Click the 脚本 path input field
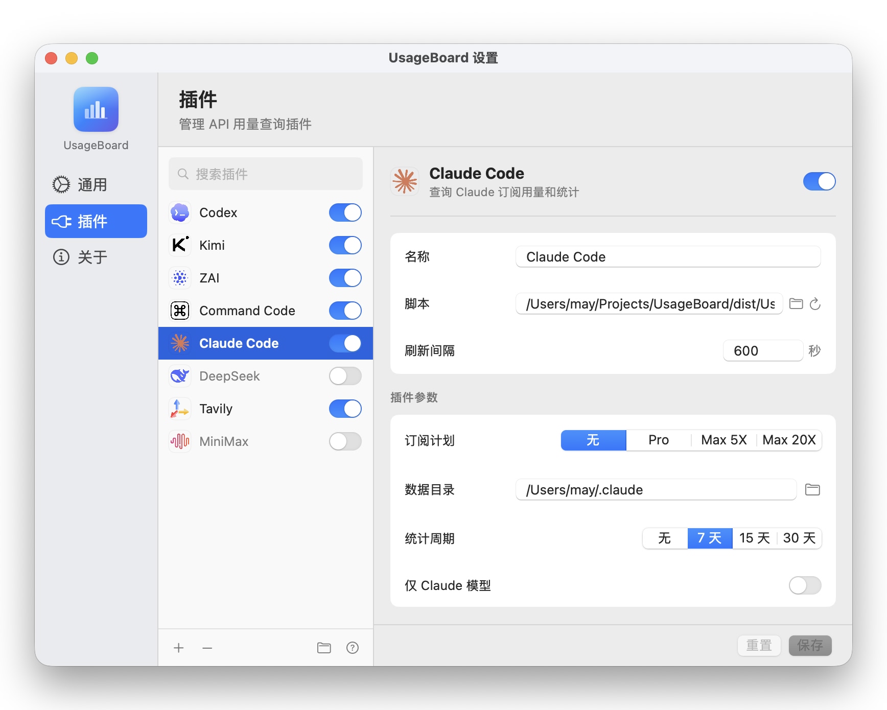887x710 pixels. pos(649,304)
